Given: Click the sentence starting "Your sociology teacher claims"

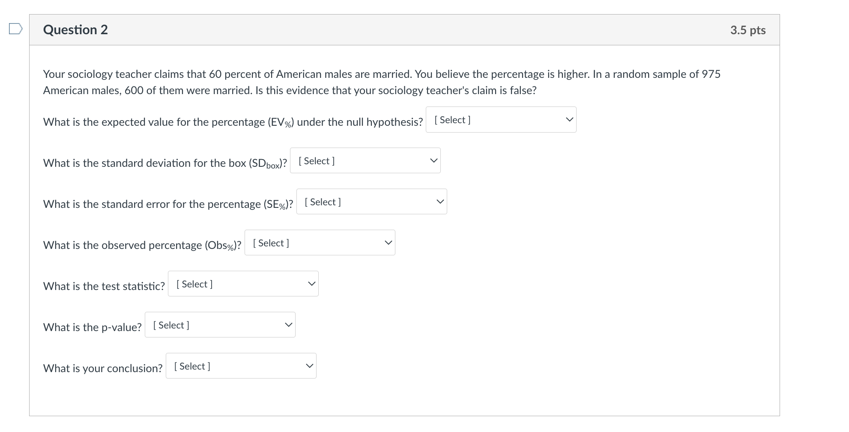Looking at the screenshot, I should tap(381, 74).
